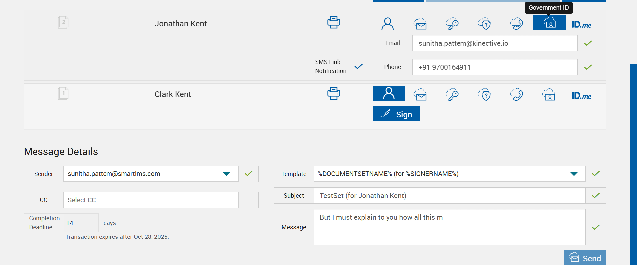Choose email authentication icon for Jonathan Kent
The width and height of the screenshot is (637, 265).
(420, 24)
